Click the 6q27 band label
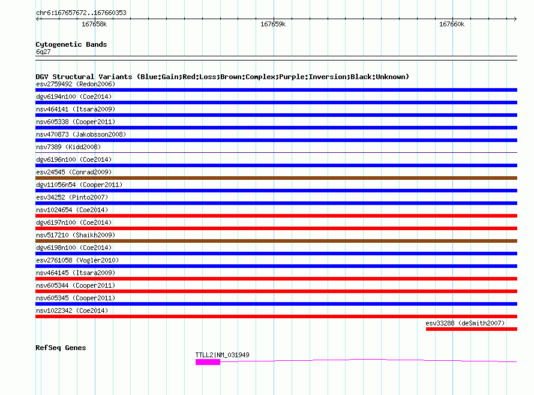The width and height of the screenshot is (534, 395). pyautogui.click(x=43, y=52)
